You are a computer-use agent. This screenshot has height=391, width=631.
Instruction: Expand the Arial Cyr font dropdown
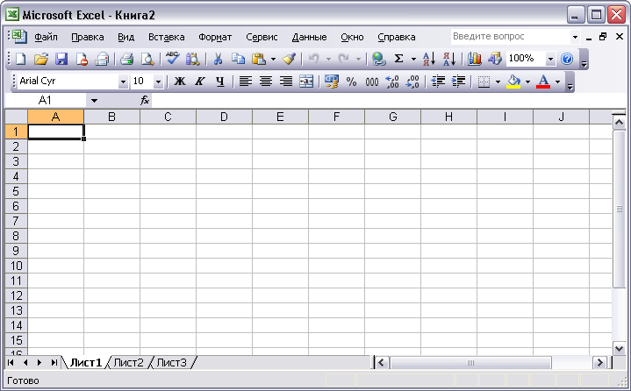coord(123,82)
